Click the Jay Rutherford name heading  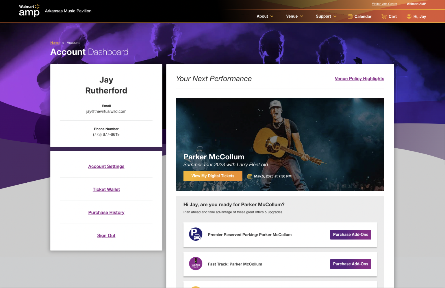(106, 85)
